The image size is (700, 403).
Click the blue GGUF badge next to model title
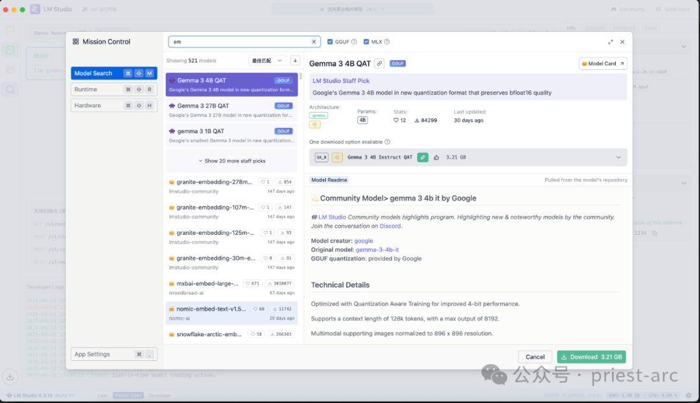[x=397, y=63]
